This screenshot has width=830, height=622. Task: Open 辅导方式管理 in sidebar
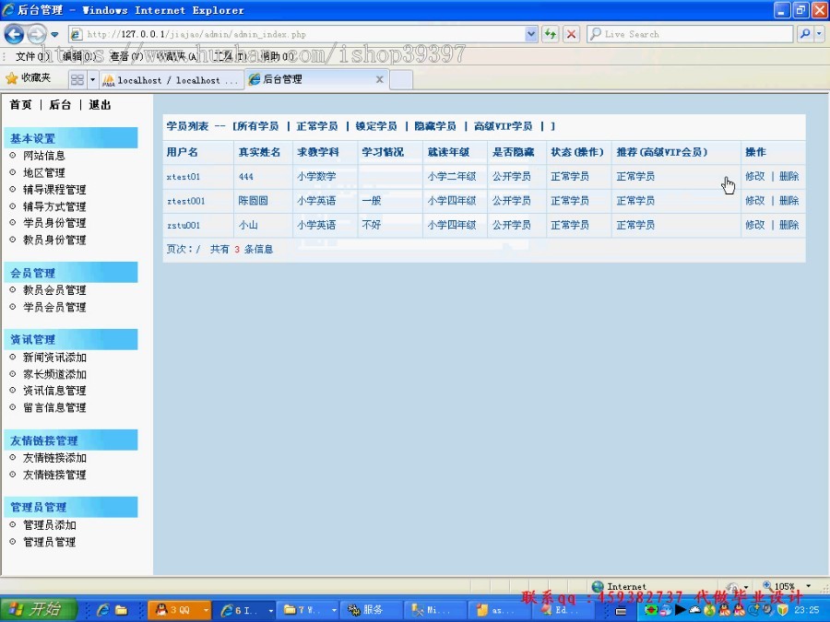[54, 206]
